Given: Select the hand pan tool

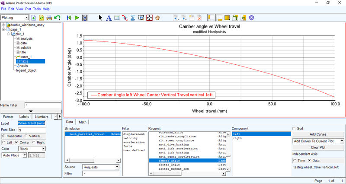Looking at the screenshot, I should 157,18.
